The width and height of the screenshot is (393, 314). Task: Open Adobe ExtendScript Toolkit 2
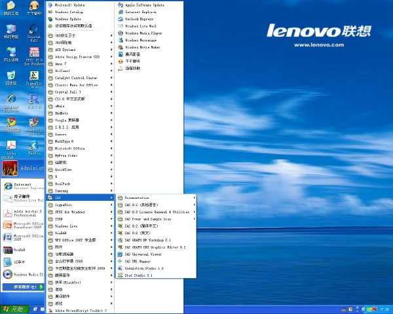pos(77,311)
